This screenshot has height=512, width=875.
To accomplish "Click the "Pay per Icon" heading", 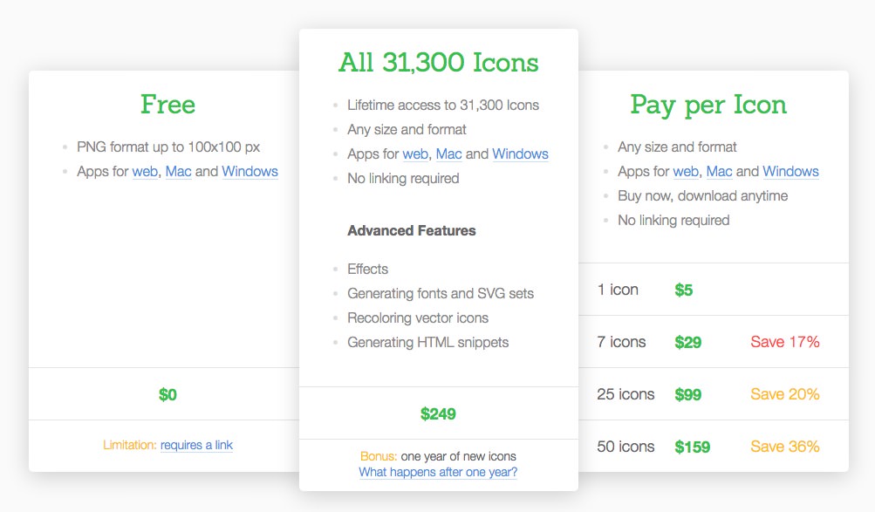I will (x=708, y=105).
